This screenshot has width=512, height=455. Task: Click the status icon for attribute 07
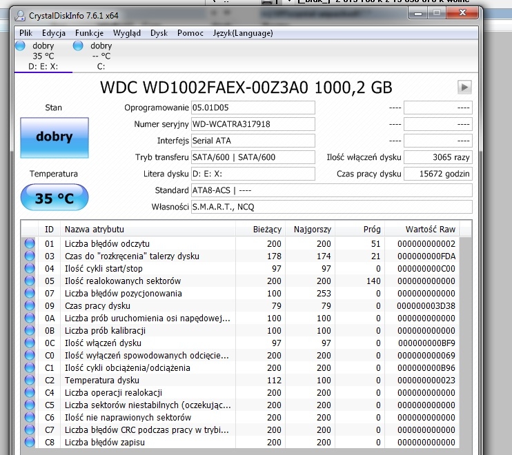(x=30, y=293)
